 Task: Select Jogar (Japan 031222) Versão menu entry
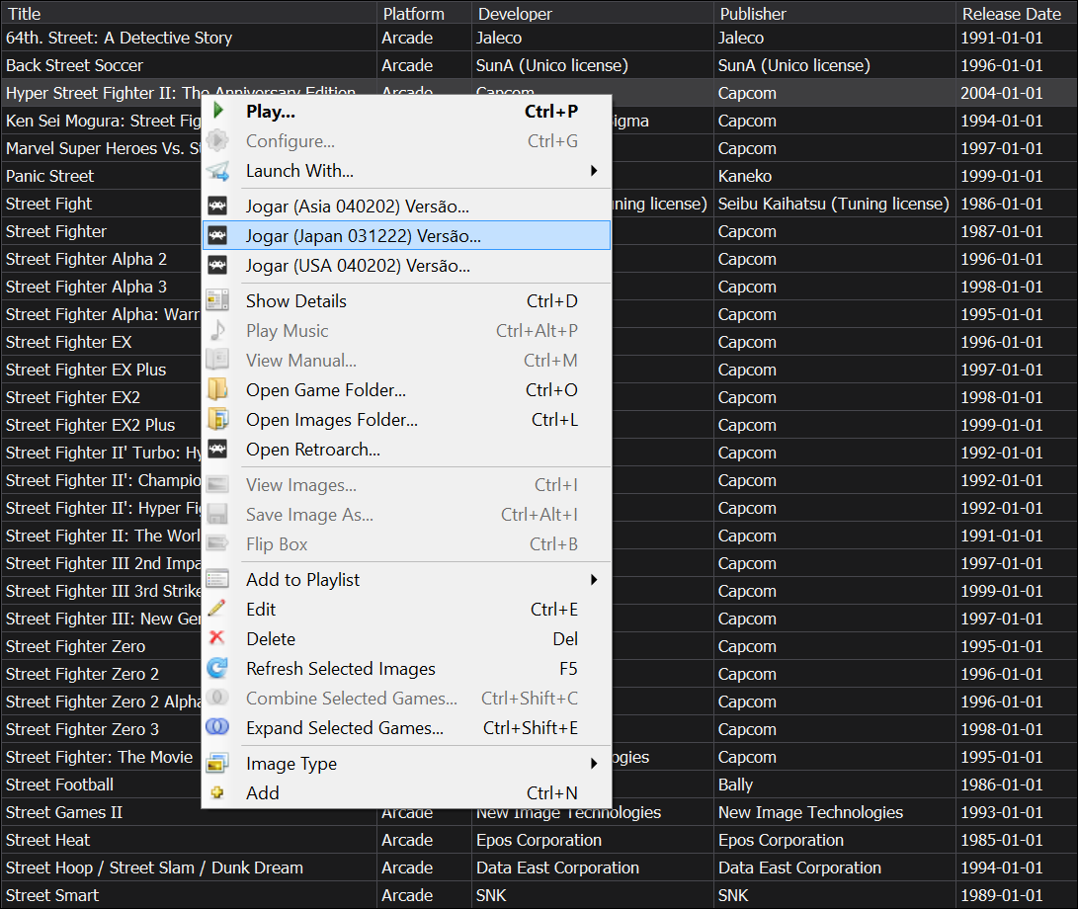[406, 235]
